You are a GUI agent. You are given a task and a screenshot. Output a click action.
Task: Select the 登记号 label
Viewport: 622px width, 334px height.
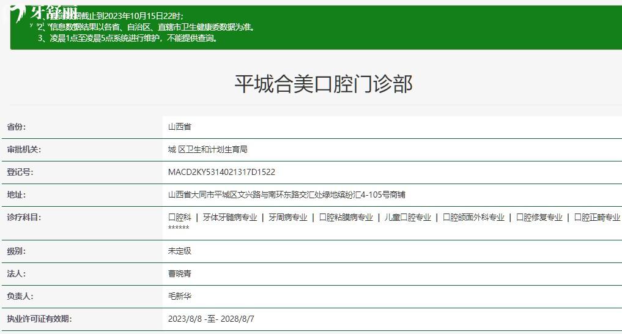pos(20,172)
